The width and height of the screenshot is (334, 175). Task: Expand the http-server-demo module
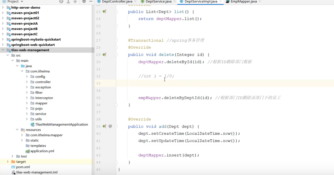[3, 7]
